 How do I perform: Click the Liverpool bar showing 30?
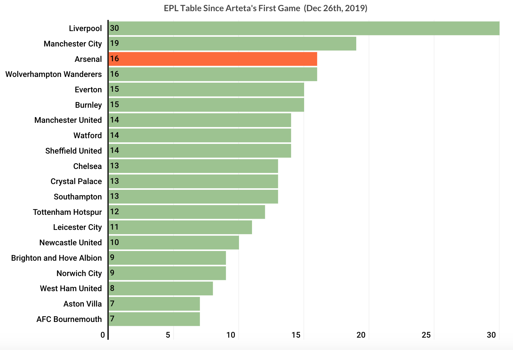[304, 28]
